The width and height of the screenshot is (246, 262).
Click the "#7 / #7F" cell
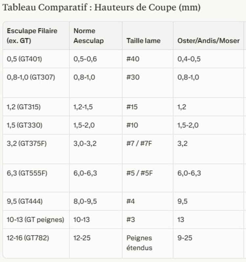coord(139,143)
